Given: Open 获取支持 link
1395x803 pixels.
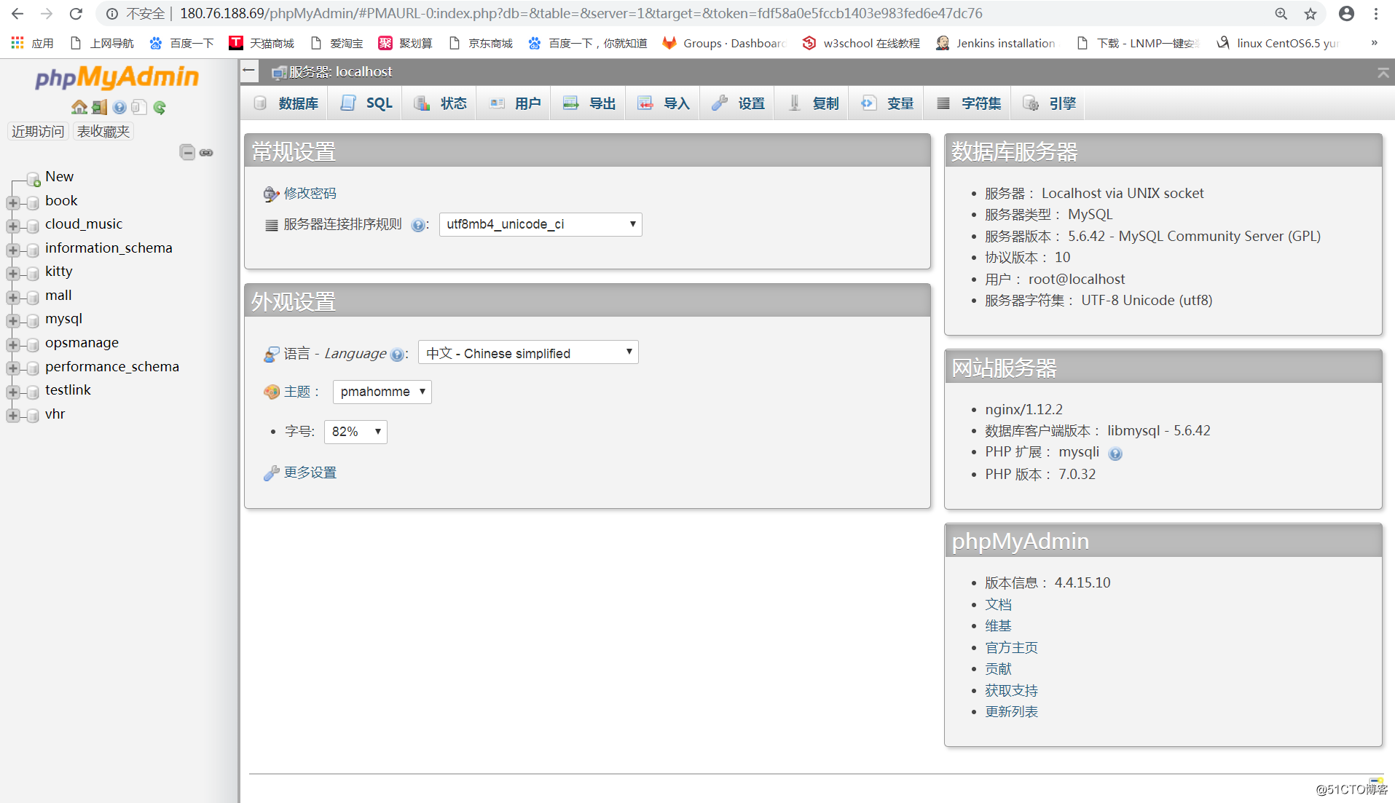Looking at the screenshot, I should 1011,690.
